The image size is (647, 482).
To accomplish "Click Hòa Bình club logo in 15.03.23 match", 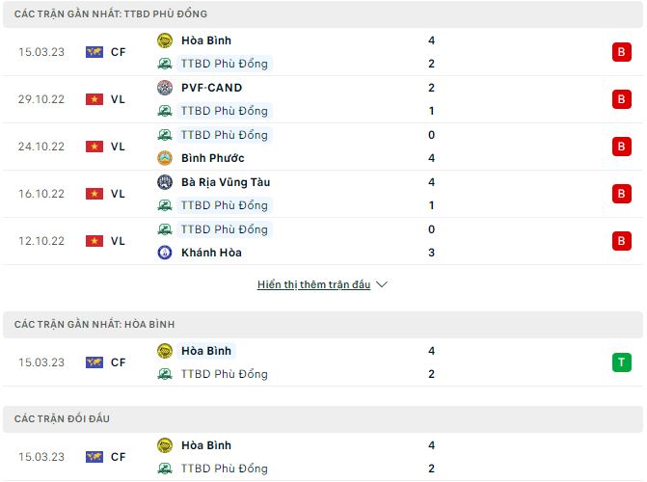I will pos(164,40).
